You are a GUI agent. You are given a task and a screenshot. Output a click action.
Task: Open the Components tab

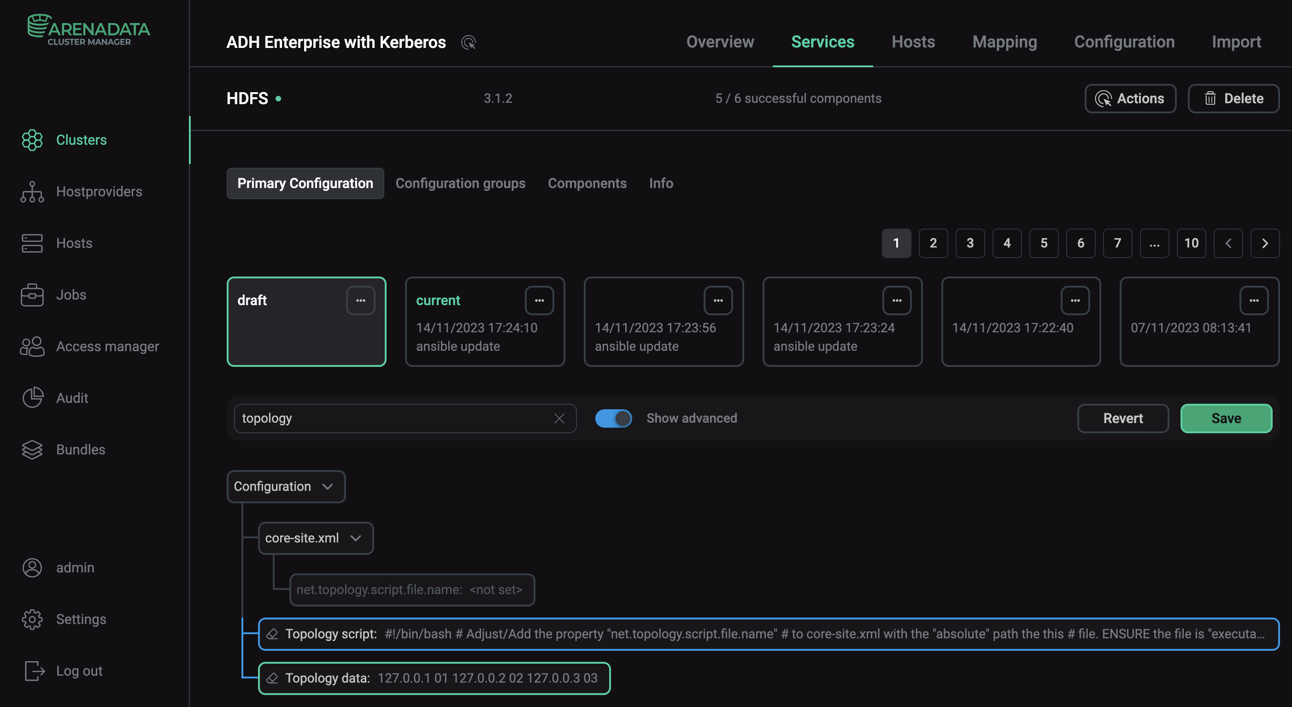coord(587,183)
